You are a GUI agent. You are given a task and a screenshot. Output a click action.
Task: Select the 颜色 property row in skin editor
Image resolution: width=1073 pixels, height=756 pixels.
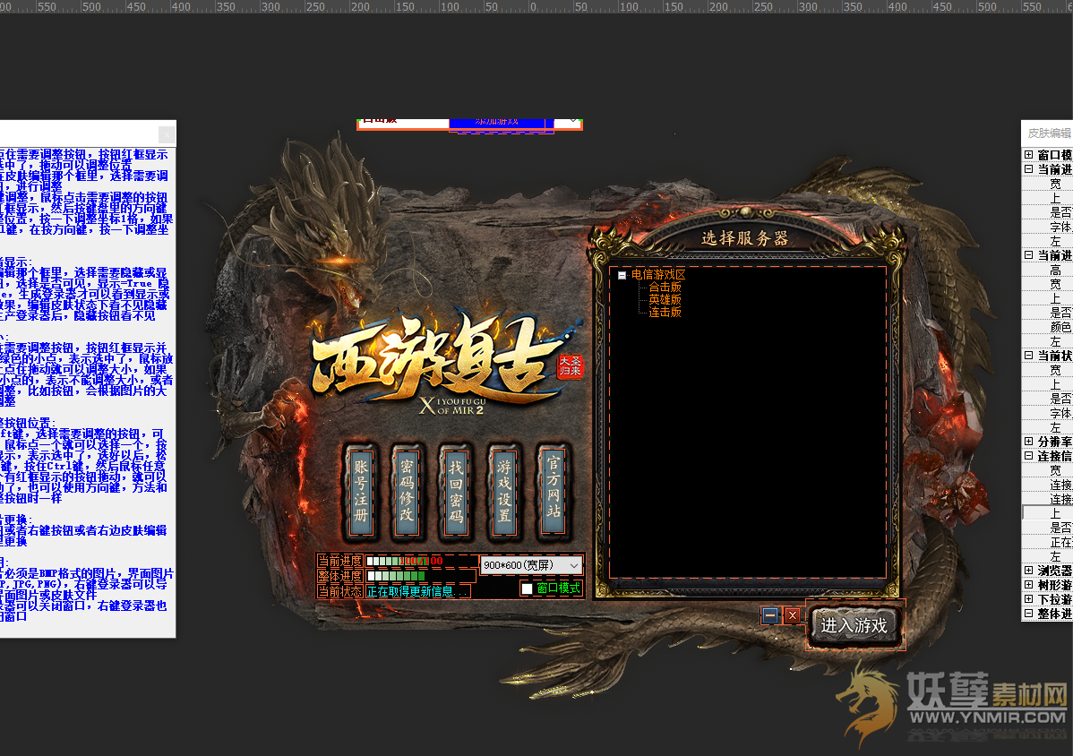(1047, 327)
